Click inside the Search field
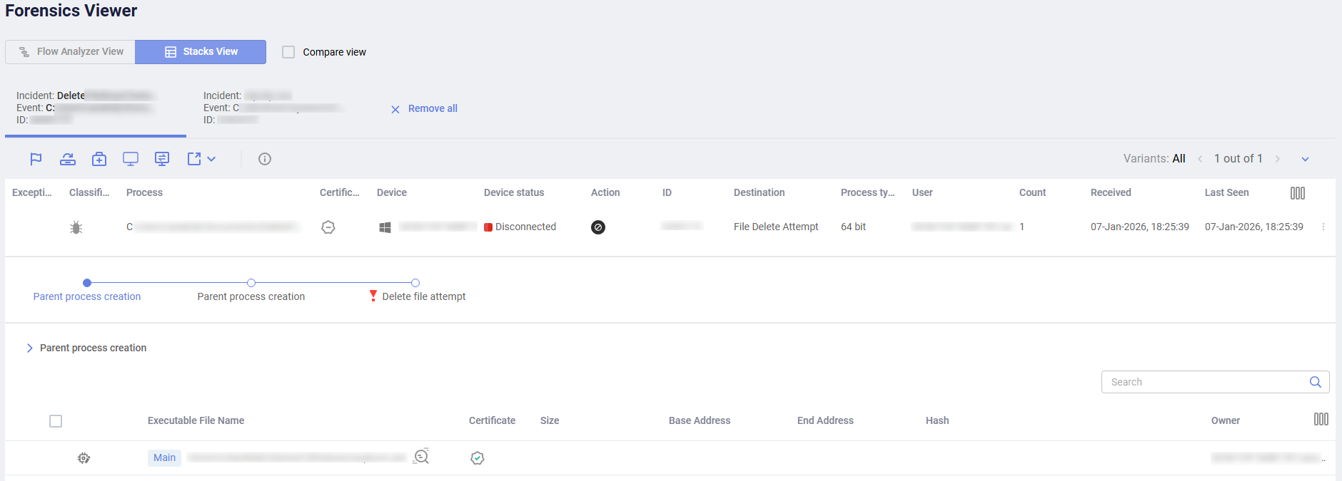 pyautogui.click(x=1206, y=382)
